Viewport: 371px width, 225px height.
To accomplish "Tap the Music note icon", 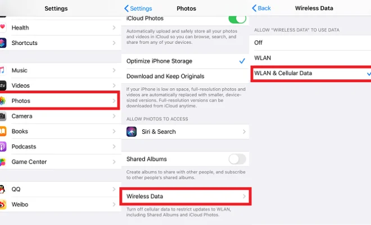I will 2,70.
